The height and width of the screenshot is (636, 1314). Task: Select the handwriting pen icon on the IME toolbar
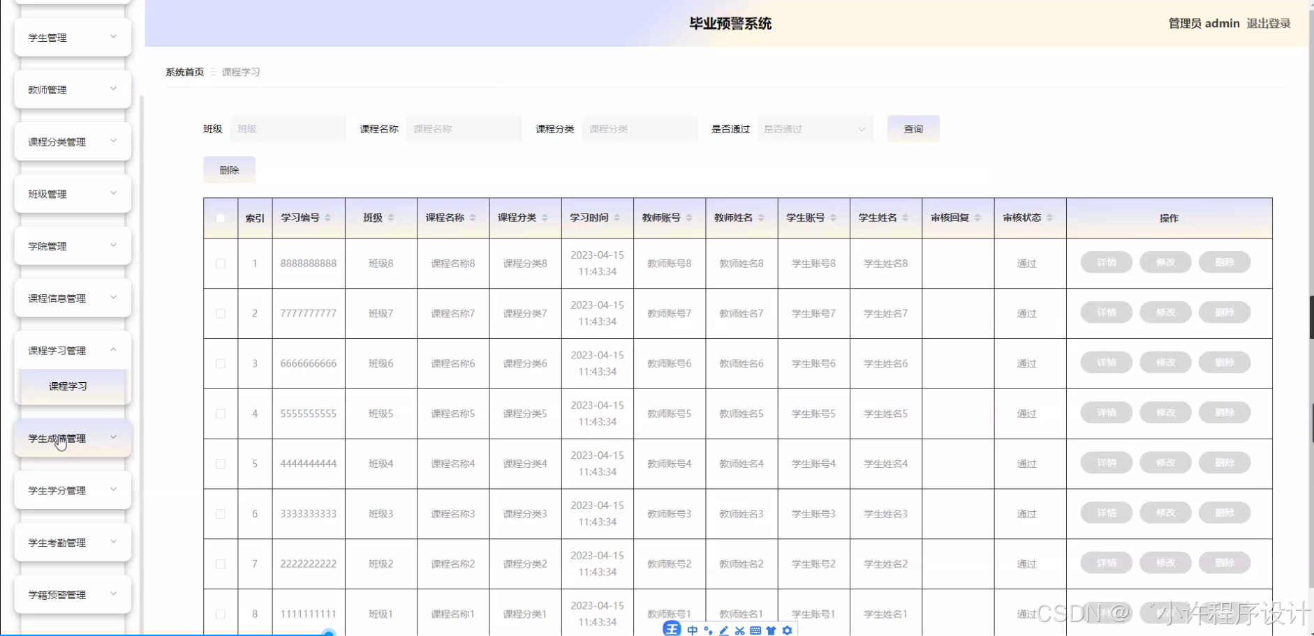pos(723,630)
